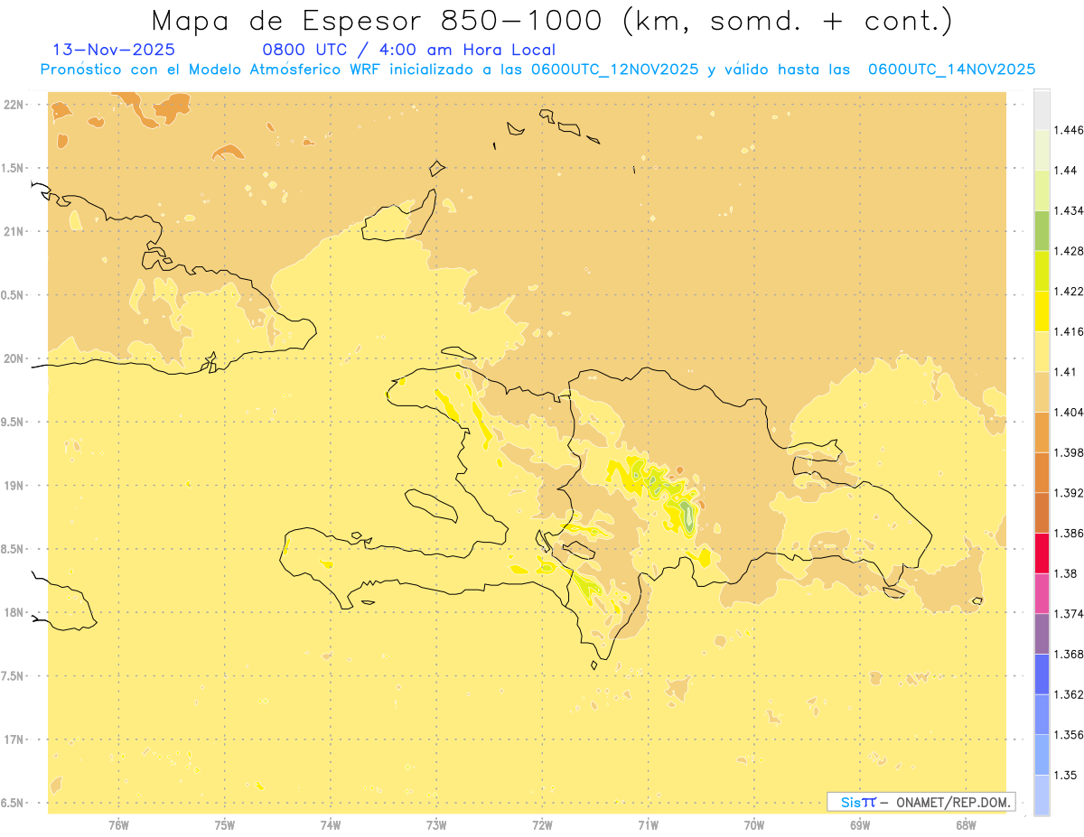Screen dimensions: 1084x837
Task: Click the '70W' longitude axis label
Action: (754, 825)
